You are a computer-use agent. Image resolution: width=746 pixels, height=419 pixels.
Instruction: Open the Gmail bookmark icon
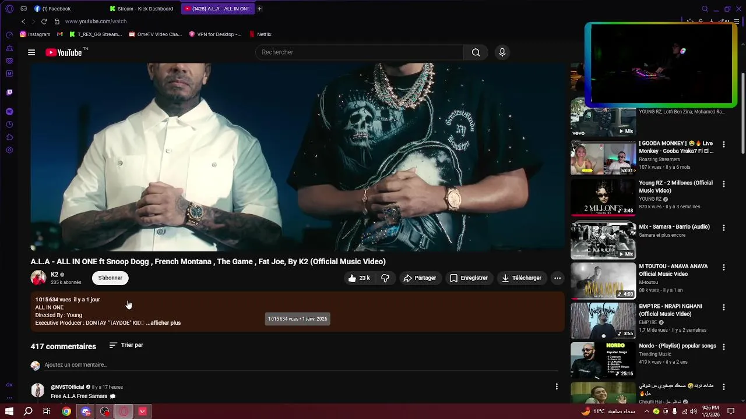[x=60, y=34]
